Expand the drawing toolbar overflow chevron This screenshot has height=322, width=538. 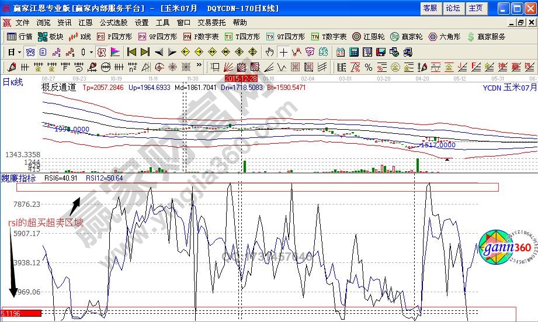click(200, 67)
